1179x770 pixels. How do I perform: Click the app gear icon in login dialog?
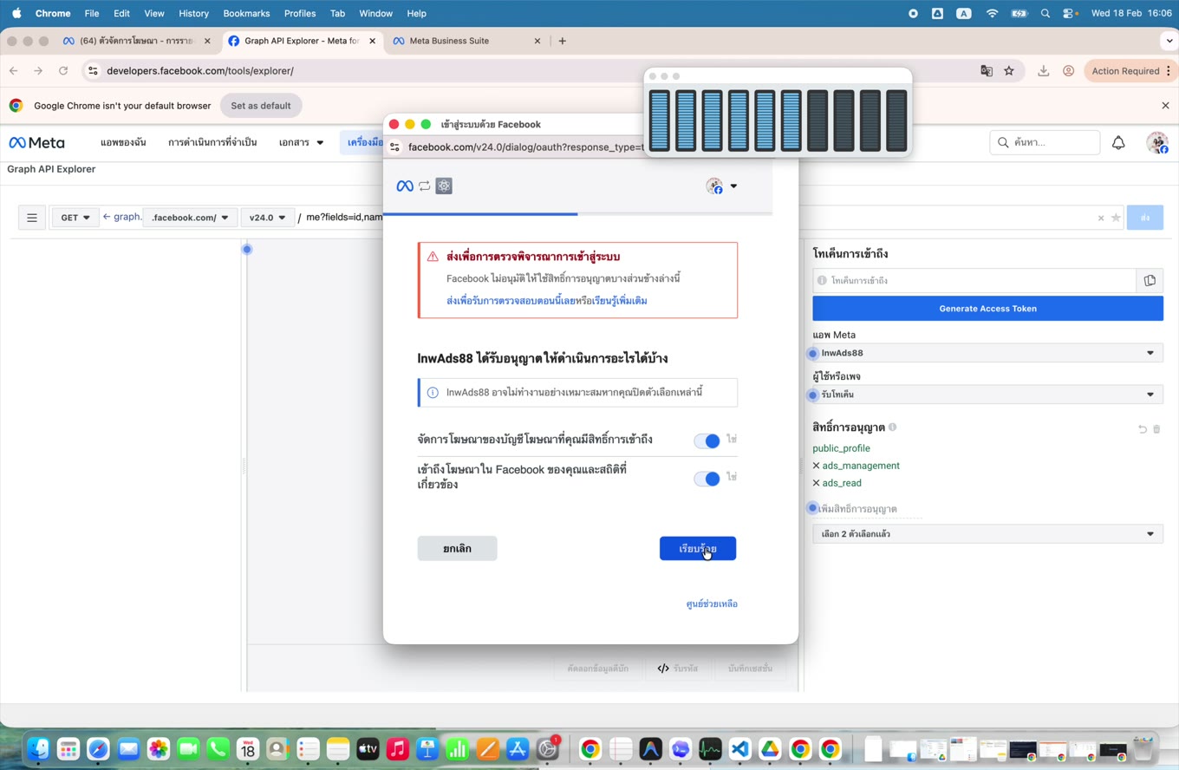click(444, 186)
